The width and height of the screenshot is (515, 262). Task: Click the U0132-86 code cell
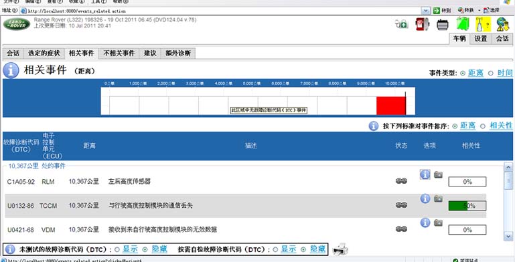21,206
